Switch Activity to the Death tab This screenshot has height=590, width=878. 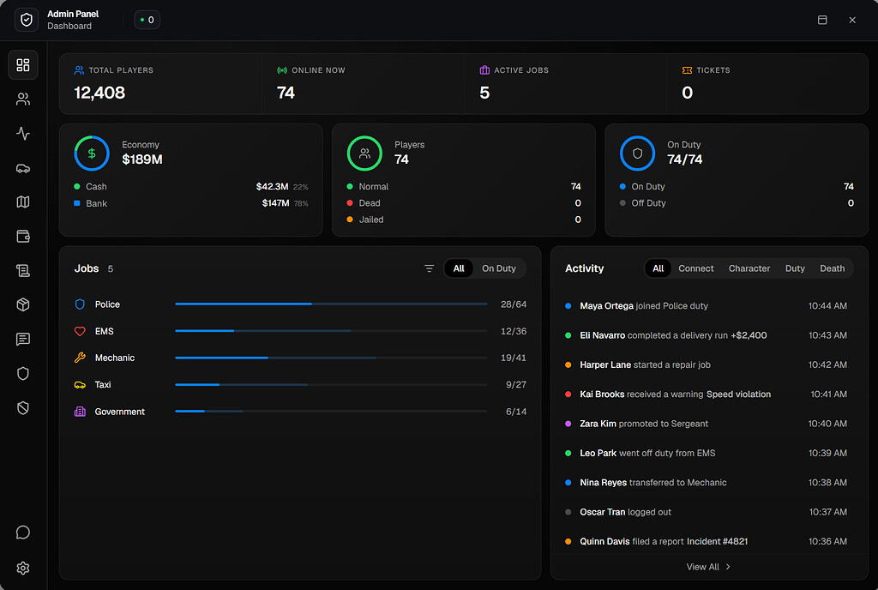[832, 268]
